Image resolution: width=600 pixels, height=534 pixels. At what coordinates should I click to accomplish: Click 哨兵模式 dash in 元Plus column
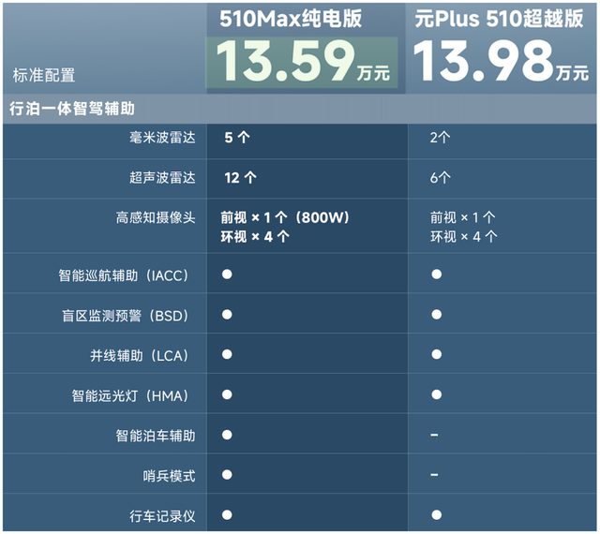(434, 475)
